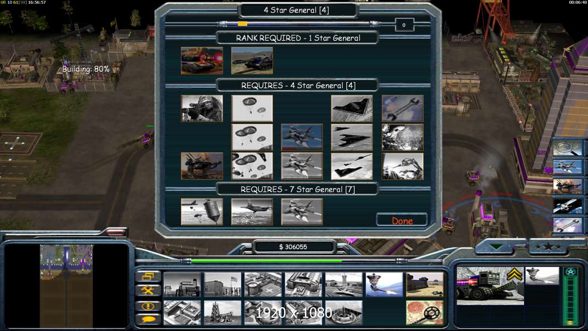Click the REQUIRES - 7 Star General [7] header
The width and height of the screenshot is (588, 331).
tap(298, 189)
